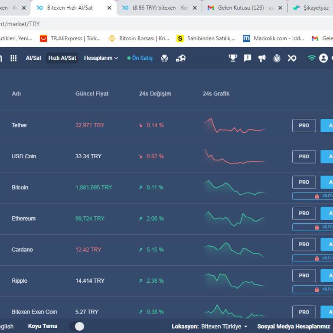Open the trophy competitions icon

tap(233, 58)
